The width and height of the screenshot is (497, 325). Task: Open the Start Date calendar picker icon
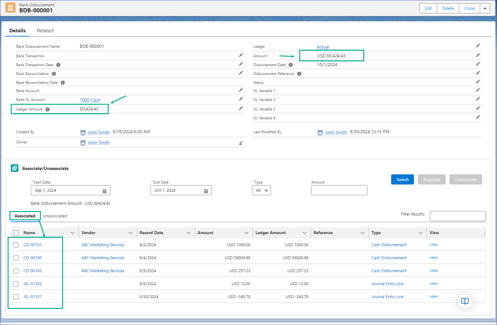click(105, 191)
